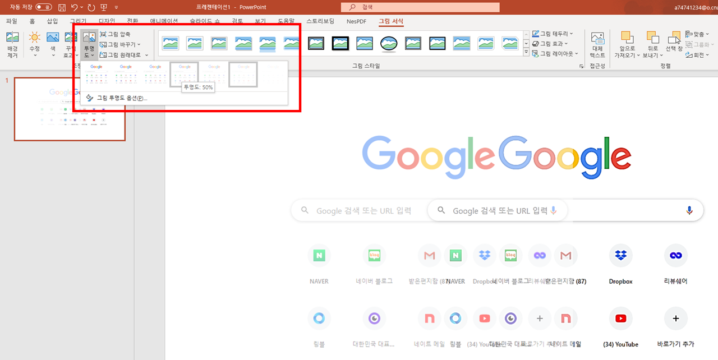Open 그림 스타일 dialog launcher in group corner
The height and width of the screenshot is (360, 718).
click(x=581, y=66)
